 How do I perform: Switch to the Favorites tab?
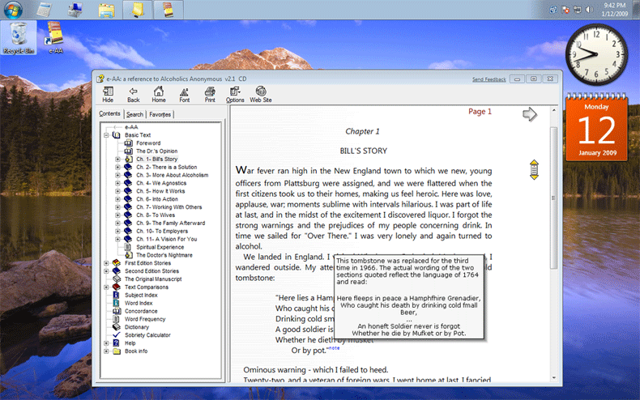[160, 115]
